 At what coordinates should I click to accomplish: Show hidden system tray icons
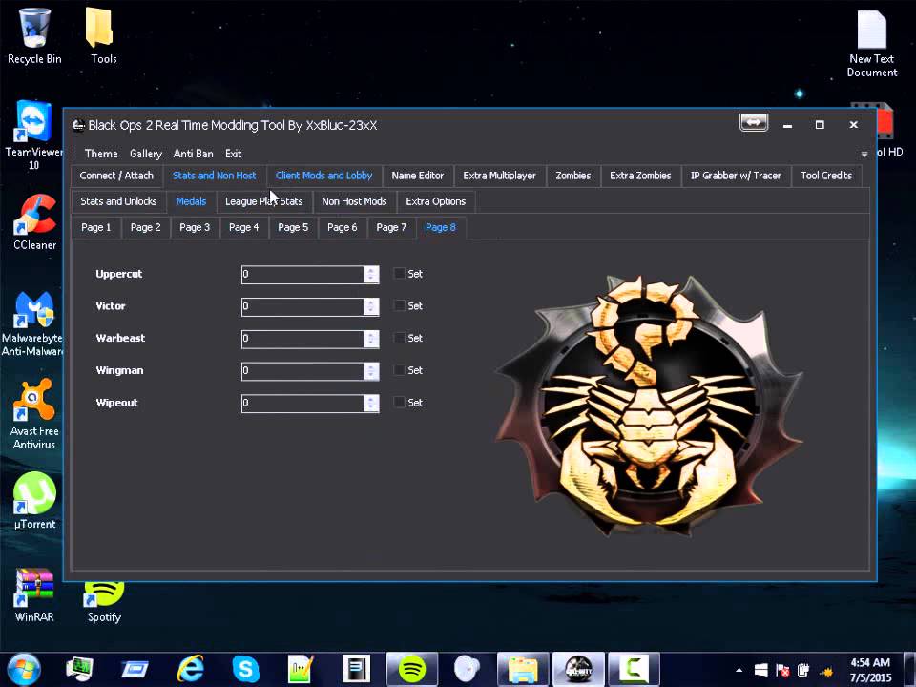coord(739,670)
